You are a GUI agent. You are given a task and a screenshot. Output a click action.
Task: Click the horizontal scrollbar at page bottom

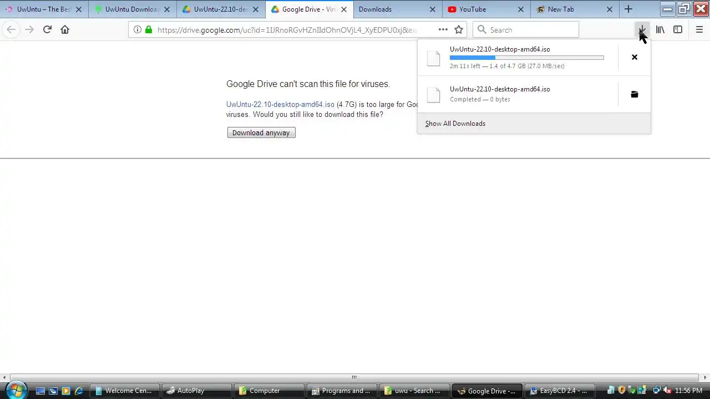pos(354,377)
